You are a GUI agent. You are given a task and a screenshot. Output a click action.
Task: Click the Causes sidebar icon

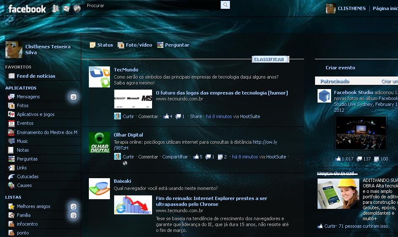point(11,185)
